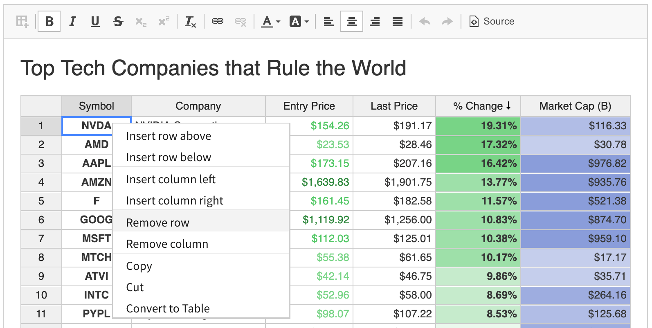The height and width of the screenshot is (328, 652).
Task: Select Copy in the context menu
Action: pyautogui.click(x=201, y=266)
